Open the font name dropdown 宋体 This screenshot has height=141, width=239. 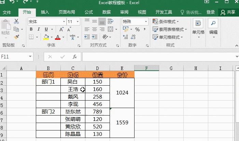64,22
